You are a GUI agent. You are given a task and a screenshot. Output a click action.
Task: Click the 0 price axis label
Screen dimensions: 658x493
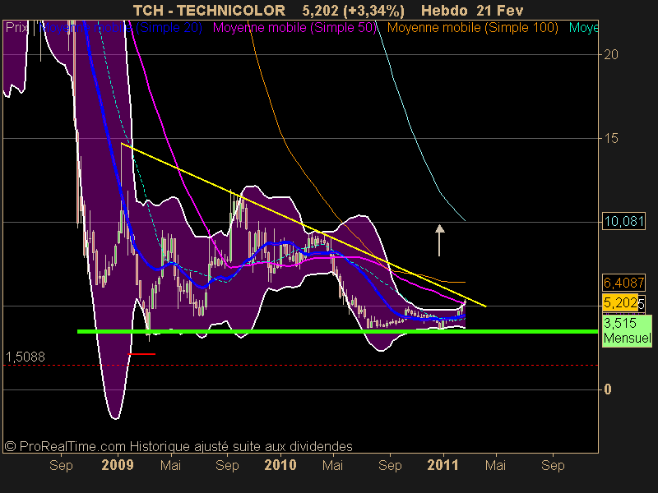coord(607,389)
